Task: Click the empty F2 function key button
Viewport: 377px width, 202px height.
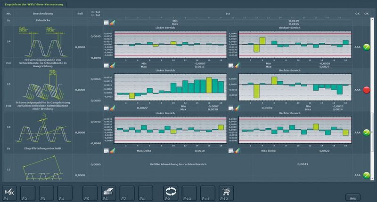Action: [x=28, y=193]
